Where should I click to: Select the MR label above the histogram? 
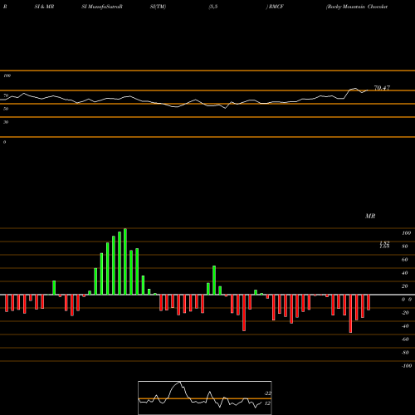point(370,216)
